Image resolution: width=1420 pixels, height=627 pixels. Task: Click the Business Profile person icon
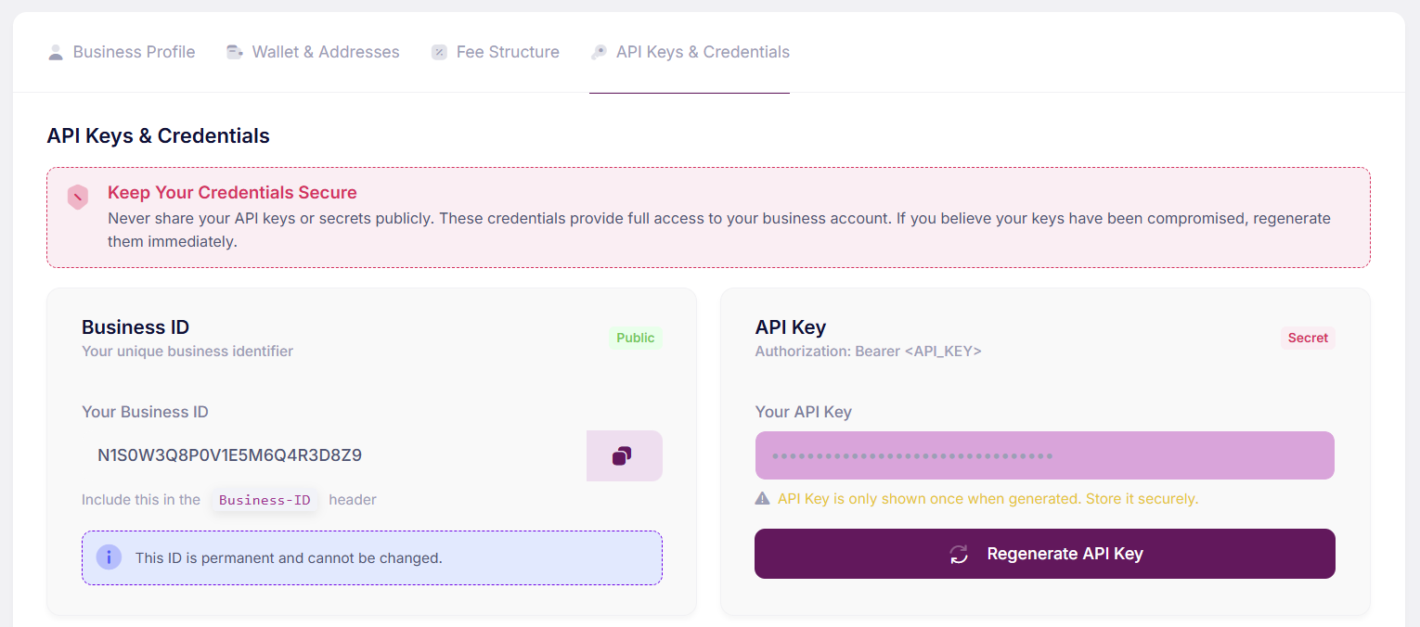tap(57, 52)
